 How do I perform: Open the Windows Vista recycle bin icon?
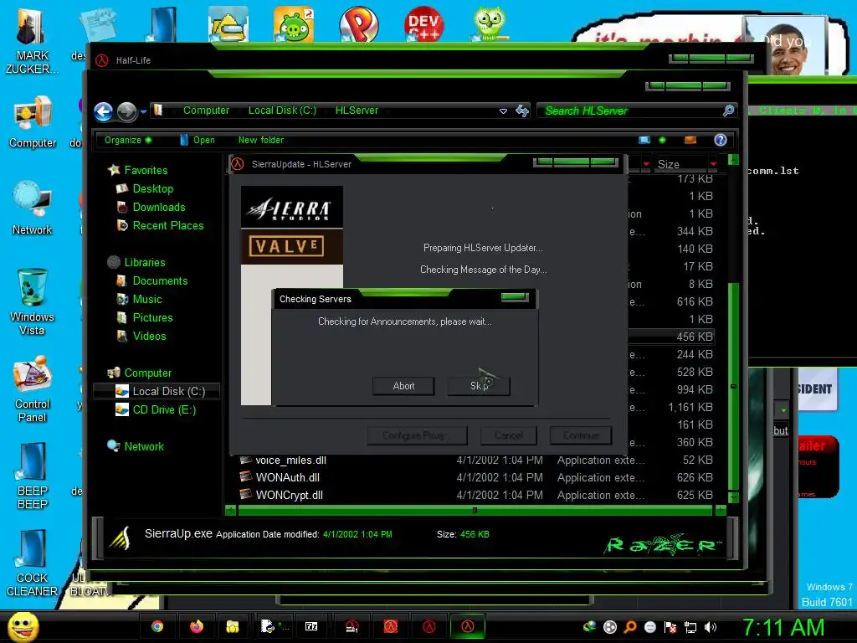33,301
